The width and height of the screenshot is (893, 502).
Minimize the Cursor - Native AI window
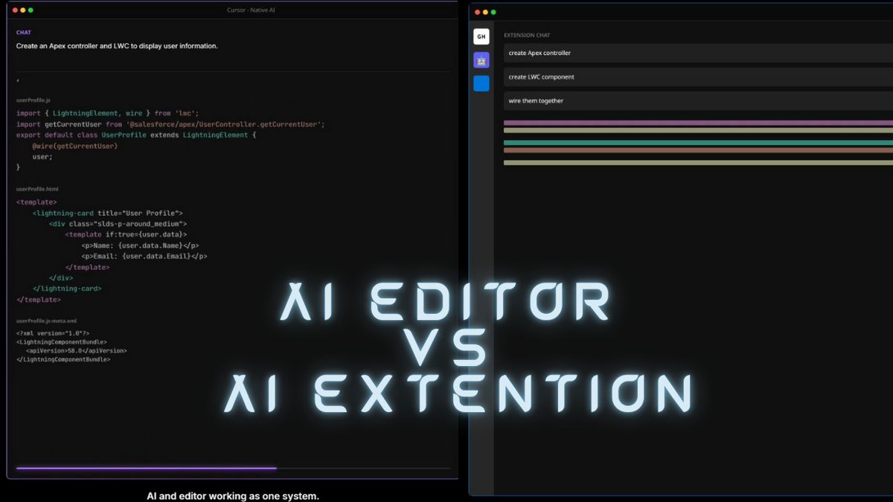click(x=22, y=10)
